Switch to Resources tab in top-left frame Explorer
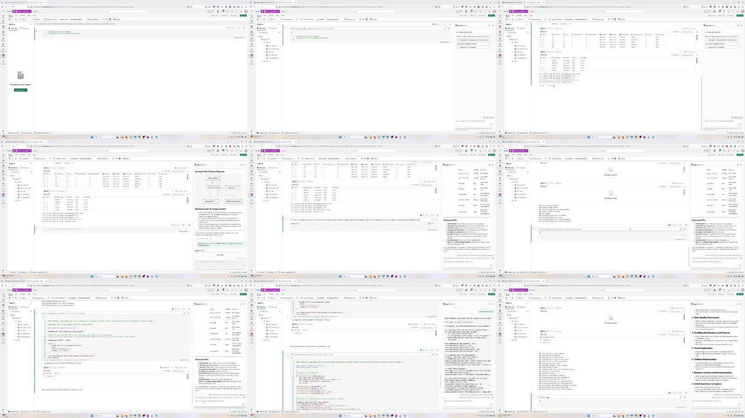745x418 pixels. tap(26, 28)
